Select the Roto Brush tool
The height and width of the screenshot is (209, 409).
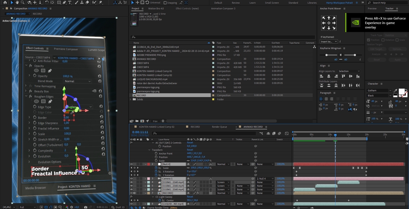[94, 3]
